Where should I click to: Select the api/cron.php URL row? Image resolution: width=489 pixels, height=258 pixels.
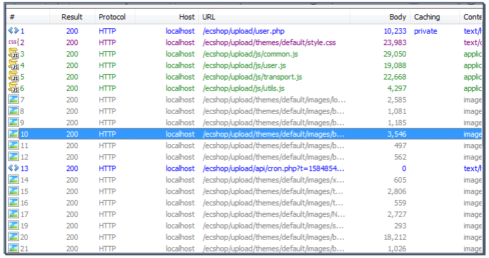pos(274,168)
